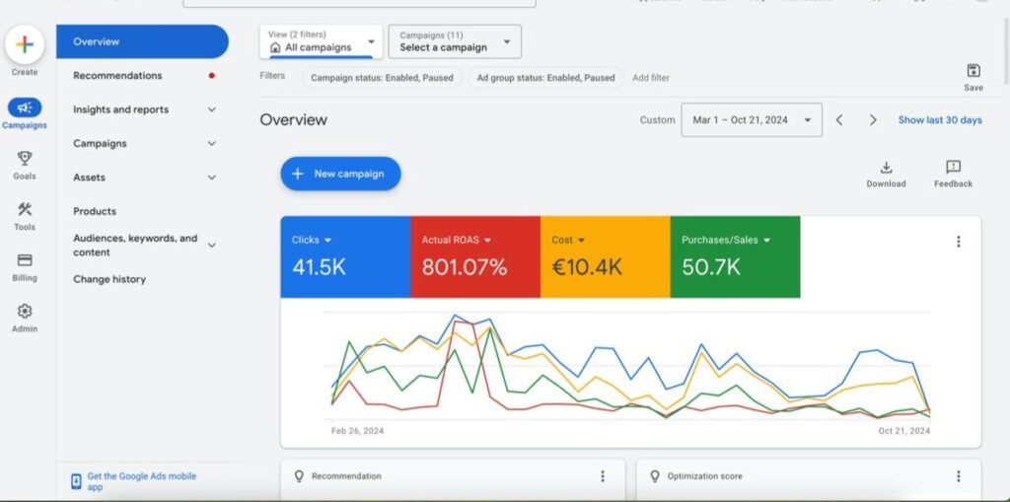Select the Overview menu item
Screen dimensions: 1010x502
pos(142,41)
